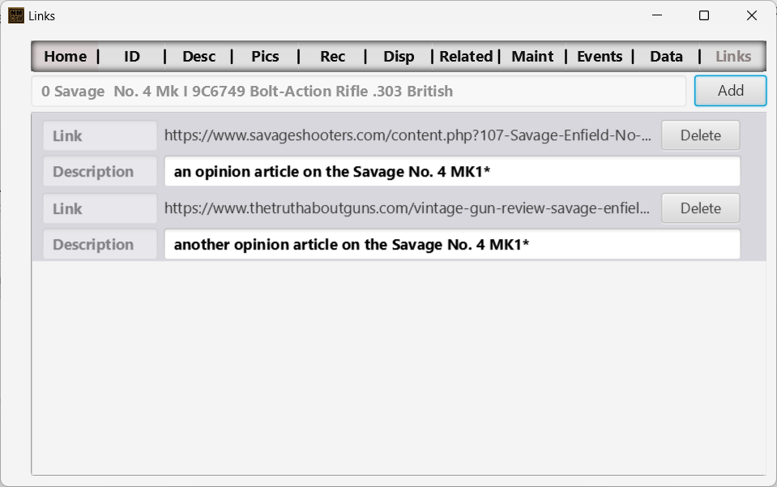Select the Maint tab
The image size is (777, 487).
click(x=532, y=57)
